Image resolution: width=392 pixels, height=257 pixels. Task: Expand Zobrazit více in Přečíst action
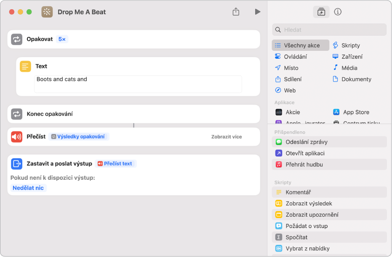point(227,136)
